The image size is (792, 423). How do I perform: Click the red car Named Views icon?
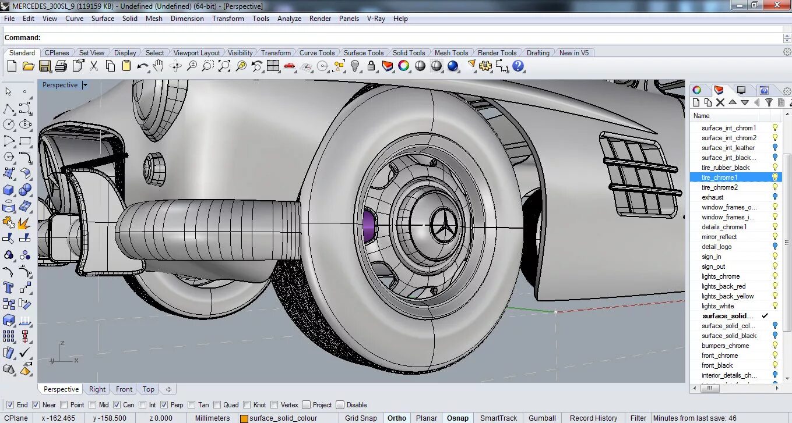[x=290, y=66]
